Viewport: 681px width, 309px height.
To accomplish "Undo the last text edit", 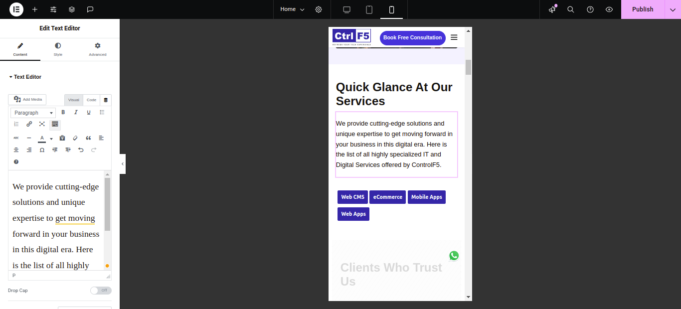I will pos(81,150).
